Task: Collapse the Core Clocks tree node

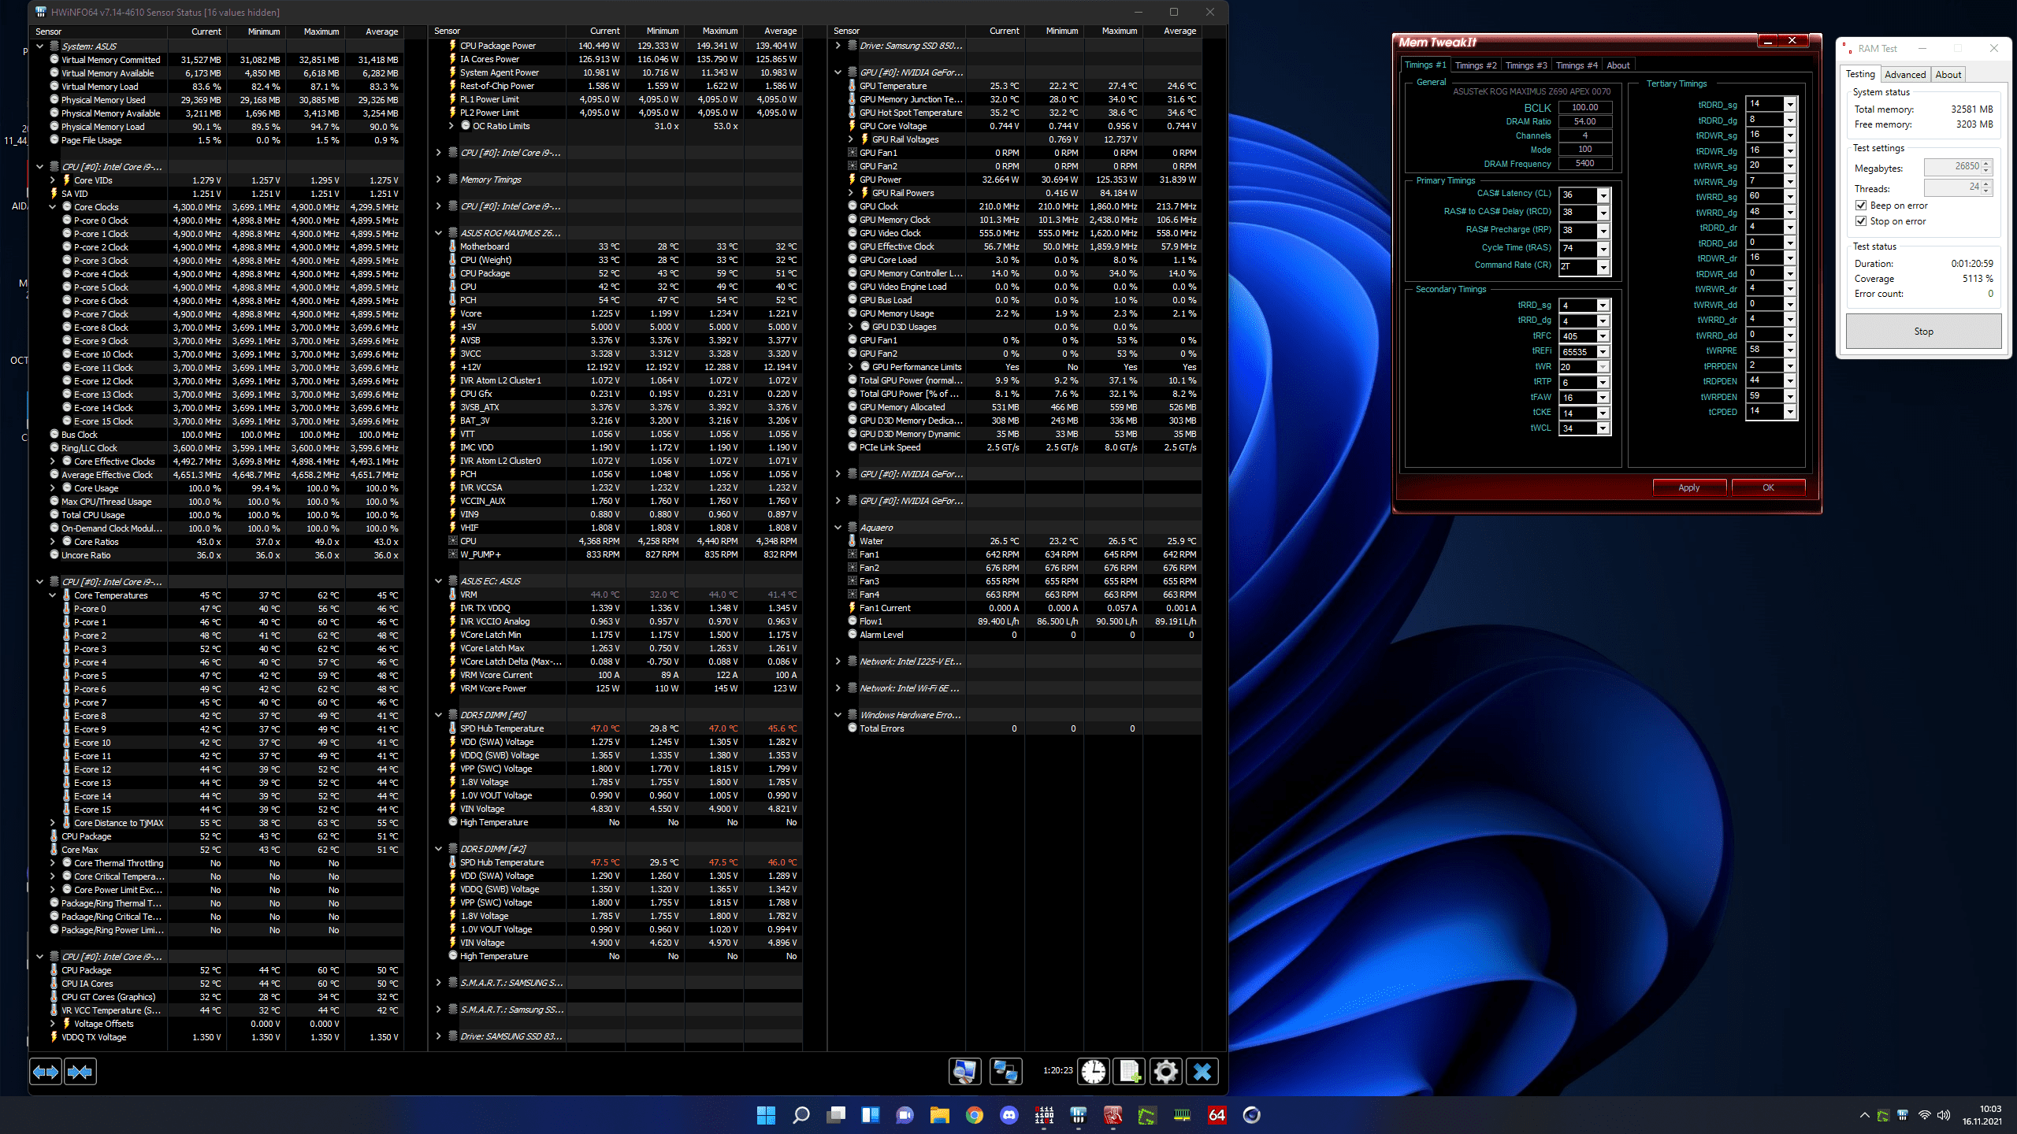Action: (x=53, y=207)
